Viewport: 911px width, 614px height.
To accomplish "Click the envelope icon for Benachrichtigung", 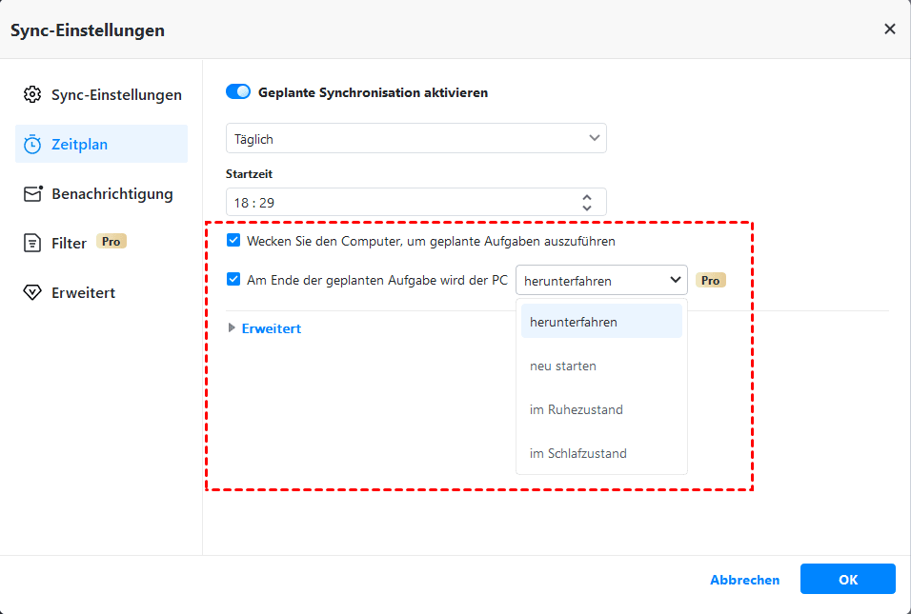I will (x=32, y=194).
